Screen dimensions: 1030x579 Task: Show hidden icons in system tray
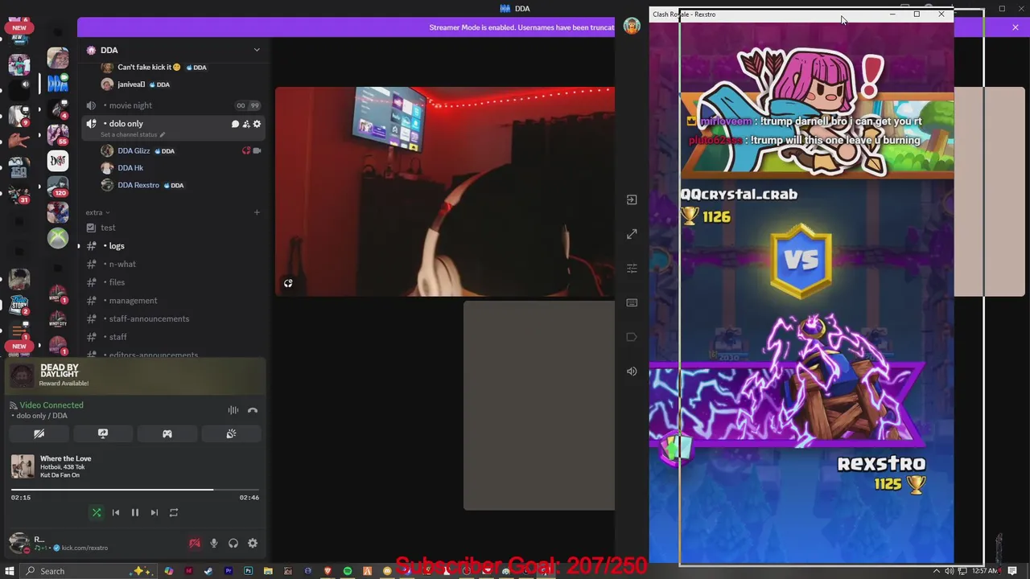point(937,571)
